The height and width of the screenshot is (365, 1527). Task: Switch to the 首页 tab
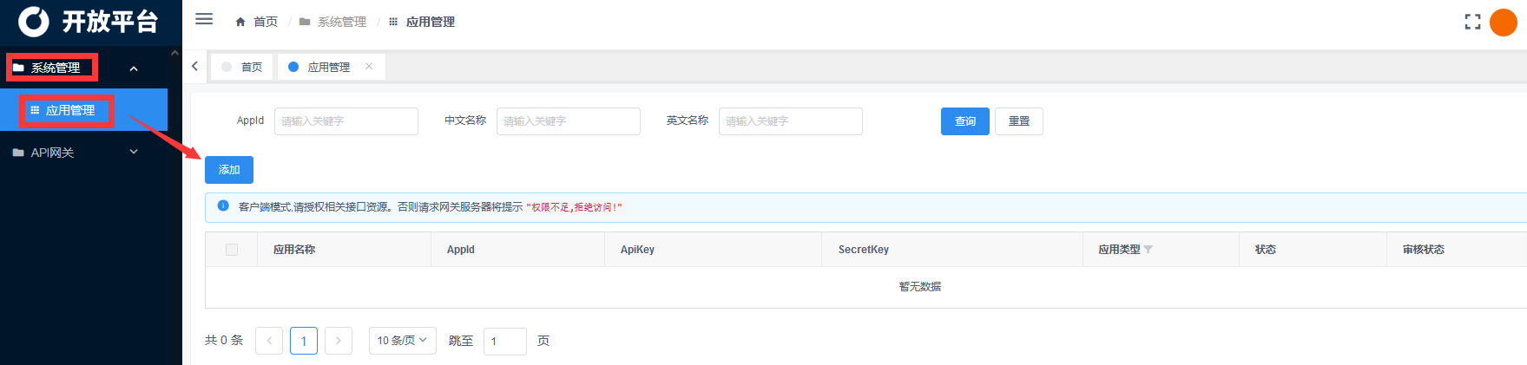coord(242,67)
